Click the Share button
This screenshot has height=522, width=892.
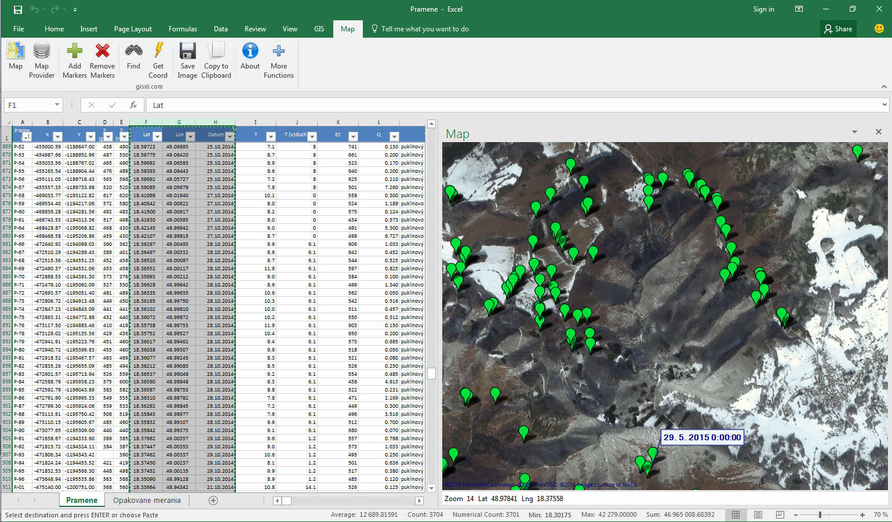pos(838,28)
